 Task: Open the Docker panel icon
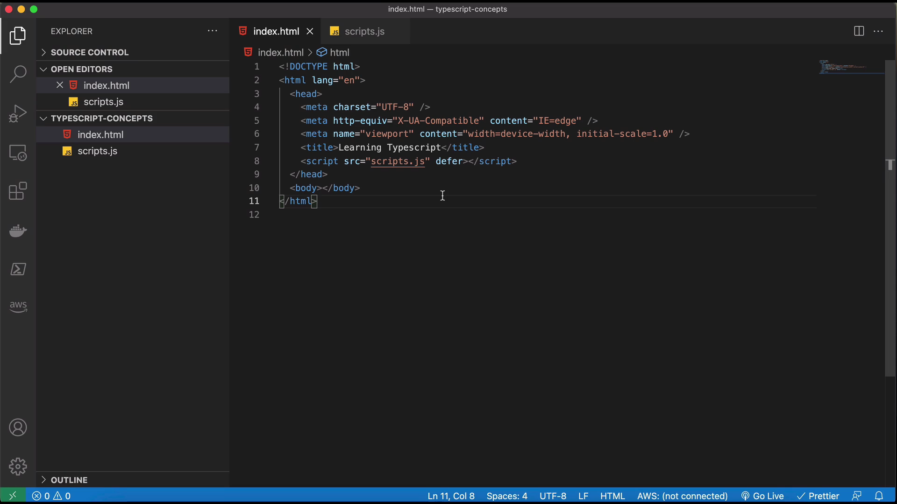[x=18, y=231]
